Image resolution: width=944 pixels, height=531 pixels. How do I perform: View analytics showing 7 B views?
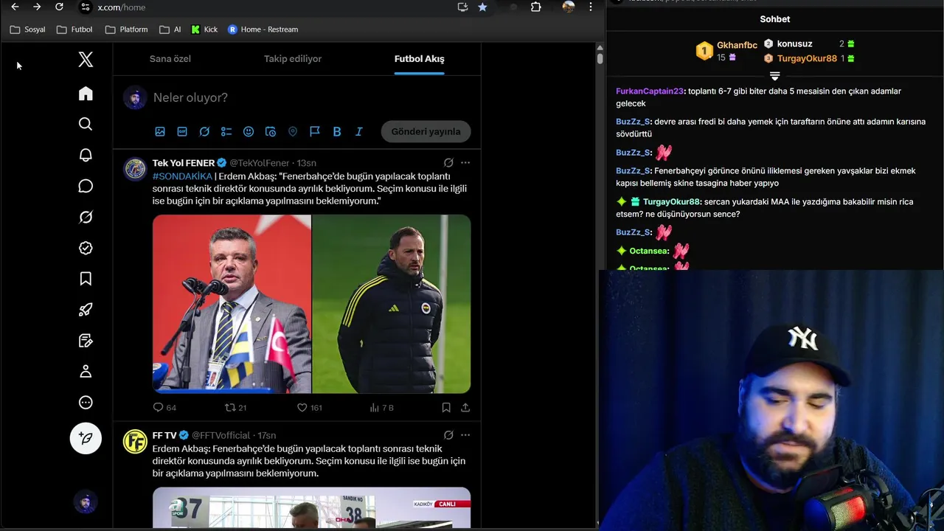click(381, 407)
